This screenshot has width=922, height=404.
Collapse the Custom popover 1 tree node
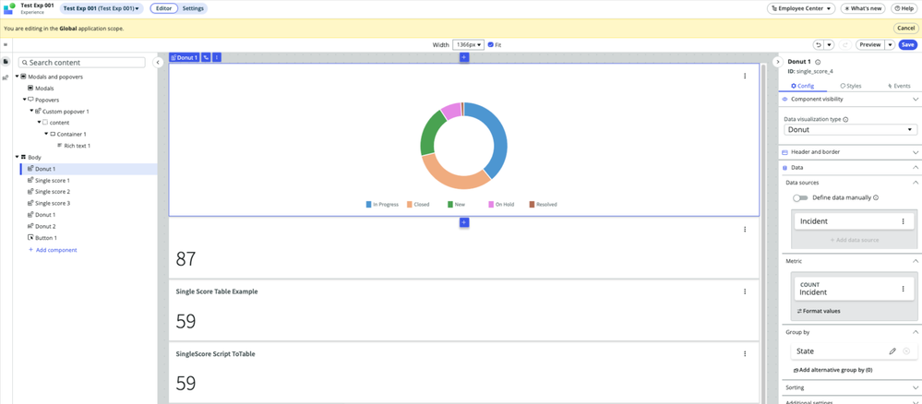(31, 111)
